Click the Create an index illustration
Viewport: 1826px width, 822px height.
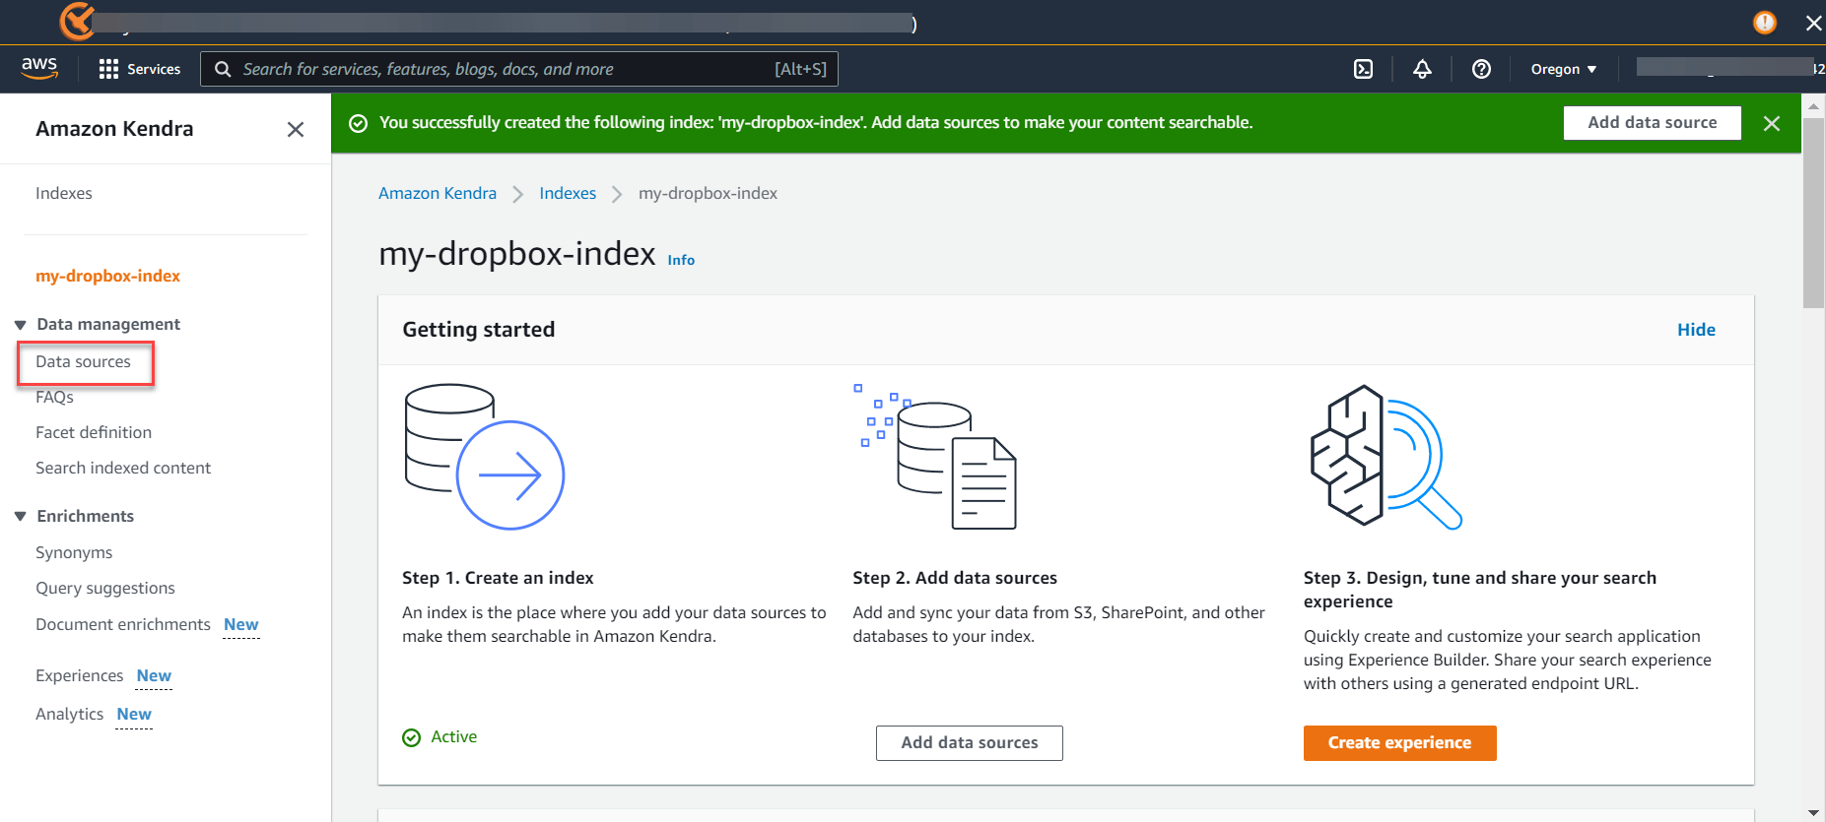484,456
